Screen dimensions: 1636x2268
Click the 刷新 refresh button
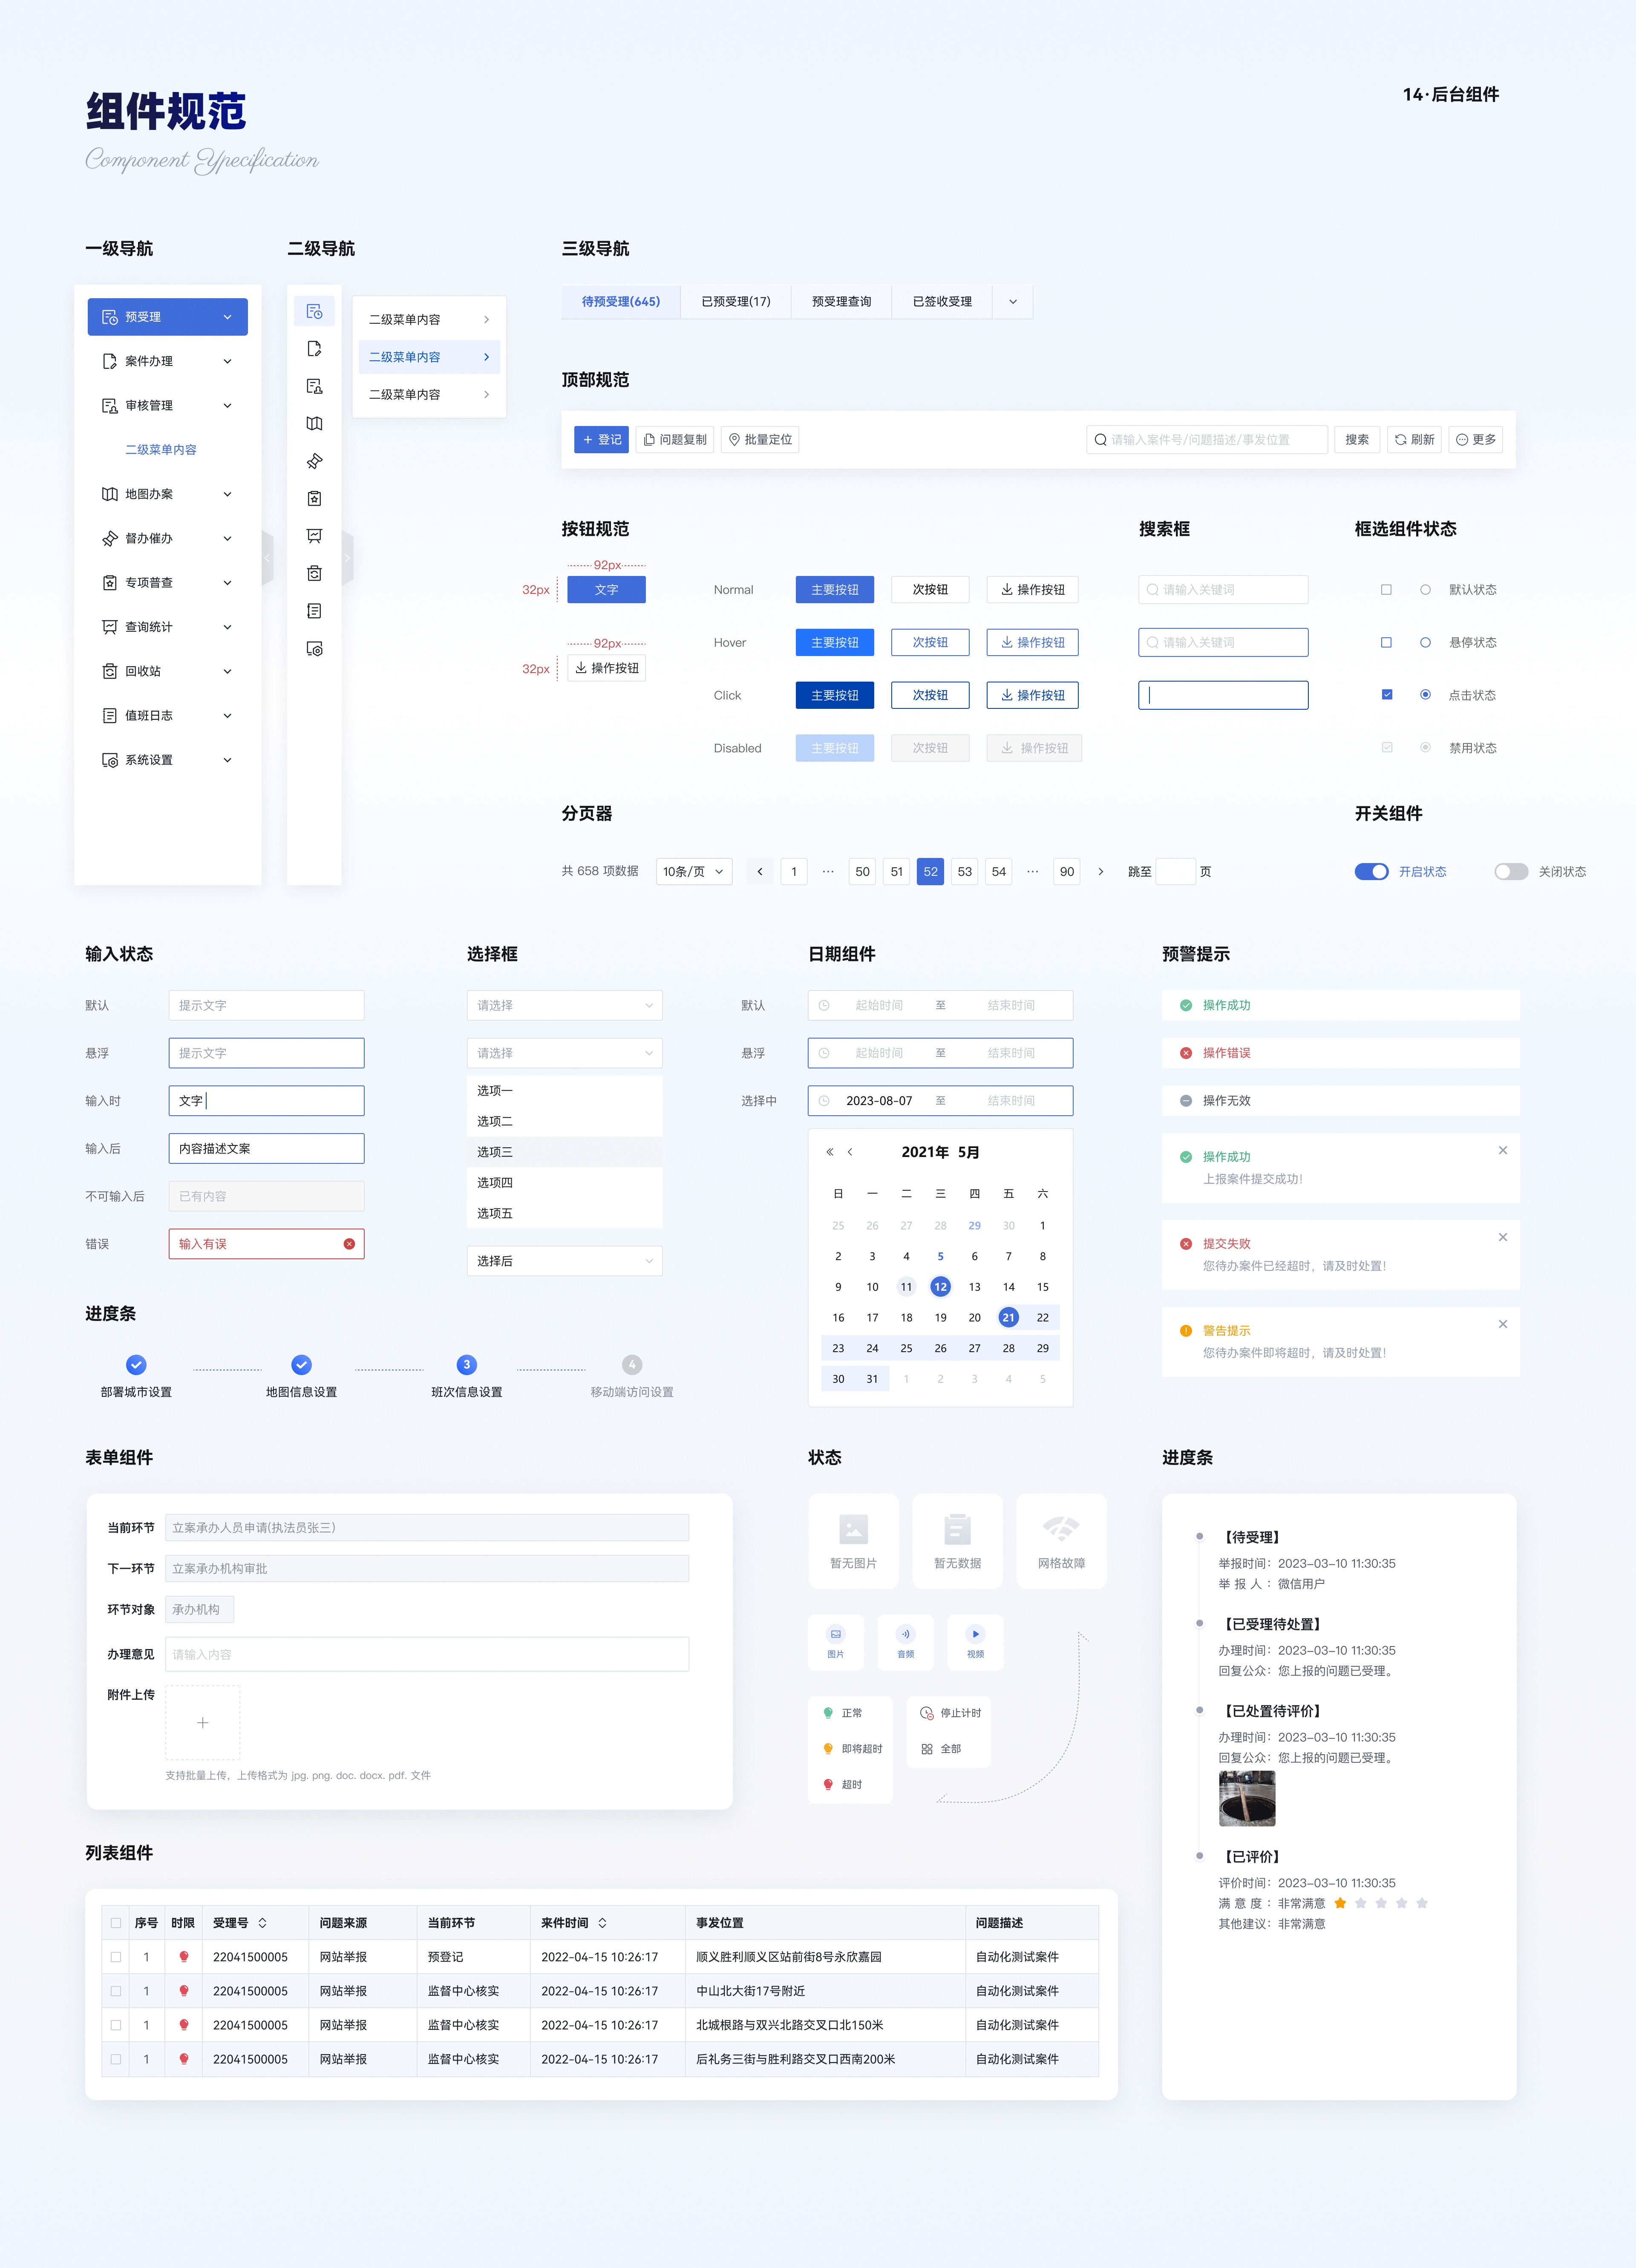click(1414, 439)
